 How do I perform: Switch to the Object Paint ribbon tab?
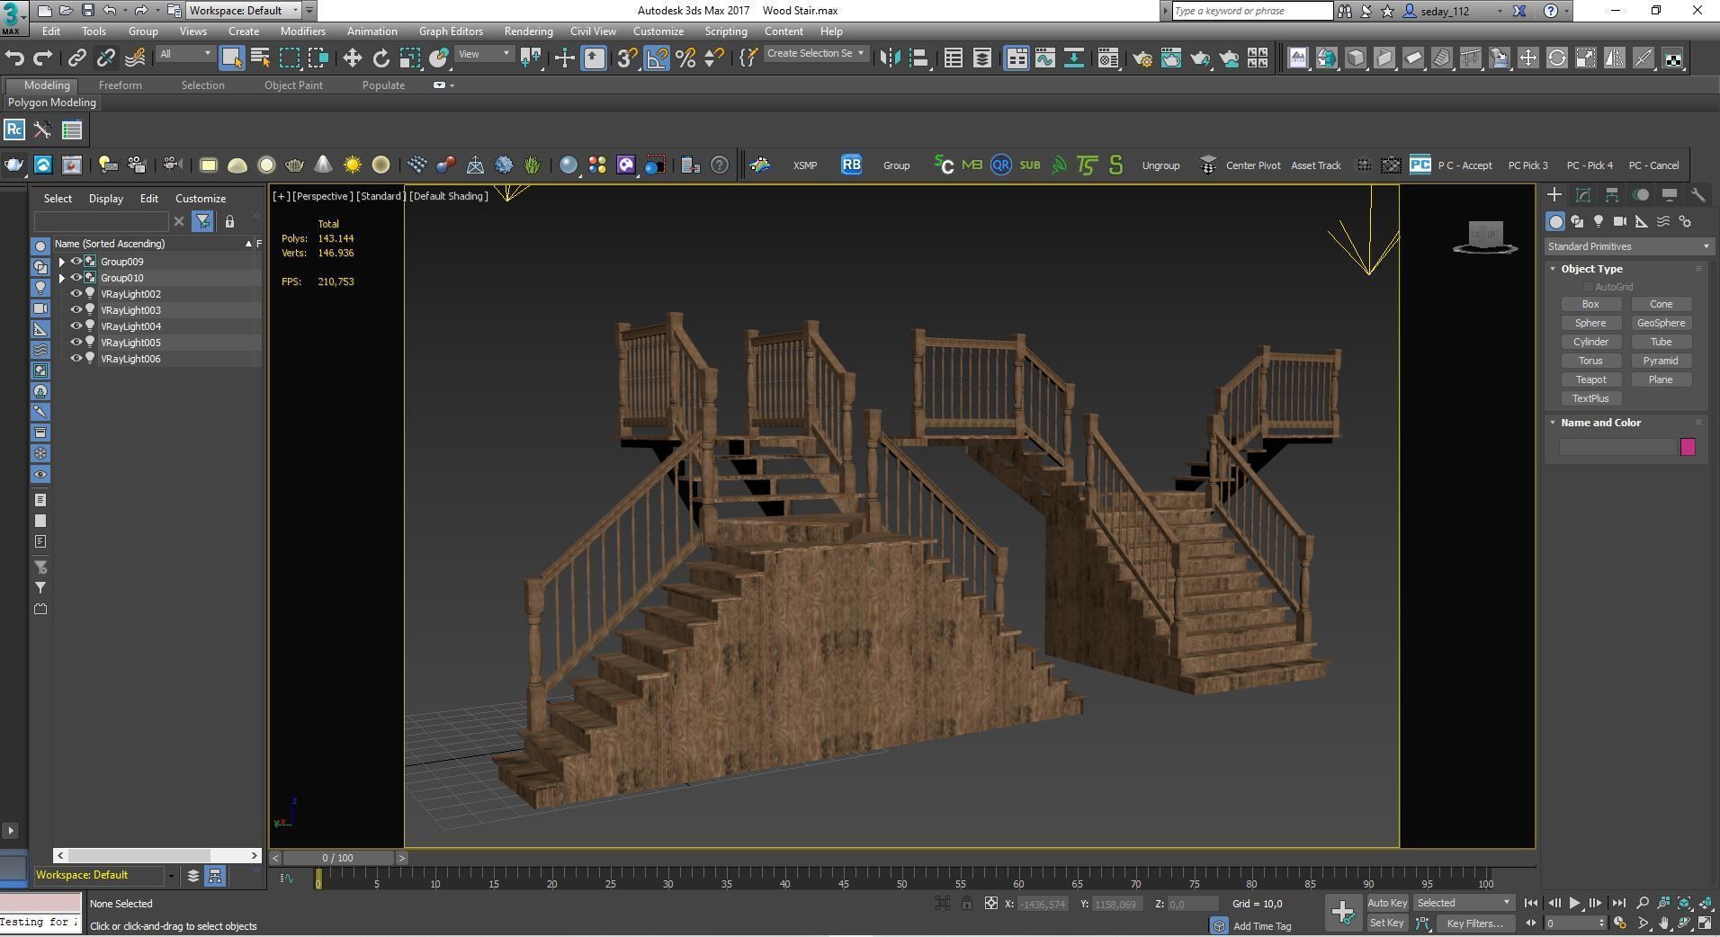click(293, 85)
